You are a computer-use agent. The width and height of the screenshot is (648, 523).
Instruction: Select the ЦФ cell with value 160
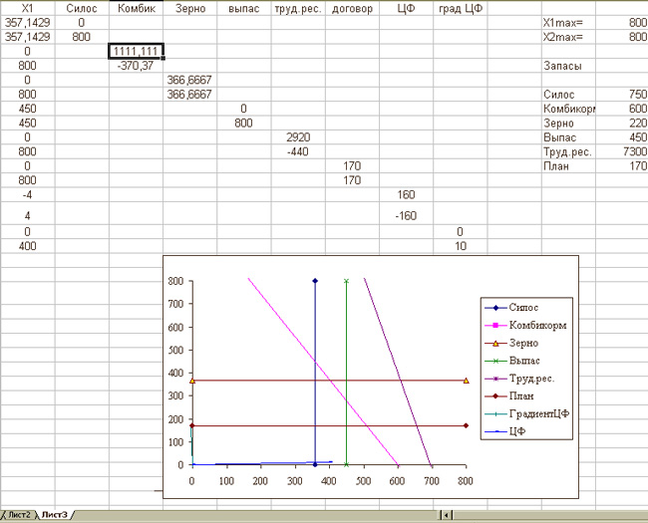tap(406, 194)
